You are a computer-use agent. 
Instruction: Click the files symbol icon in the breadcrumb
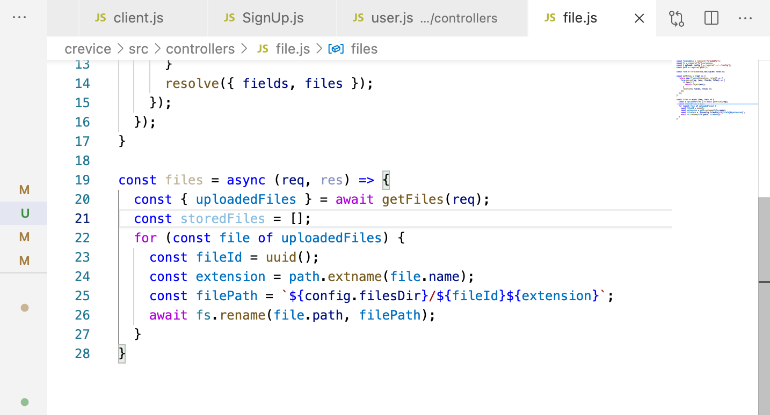pyautogui.click(x=336, y=49)
